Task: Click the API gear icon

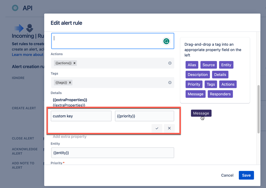Action: coord(15,8)
